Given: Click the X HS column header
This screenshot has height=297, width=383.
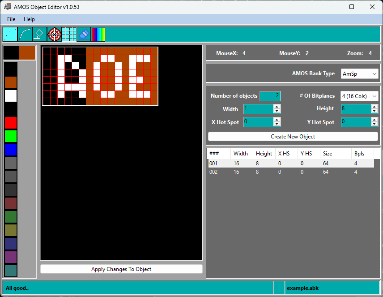Looking at the screenshot, I should pos(286,154).
